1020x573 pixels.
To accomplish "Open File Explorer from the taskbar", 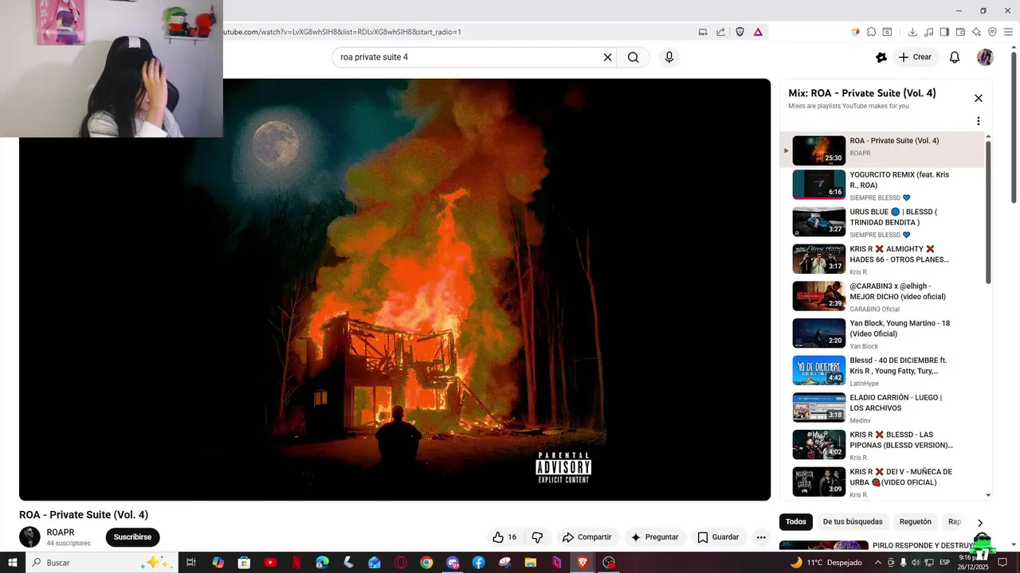I will [x=530, y=563].
